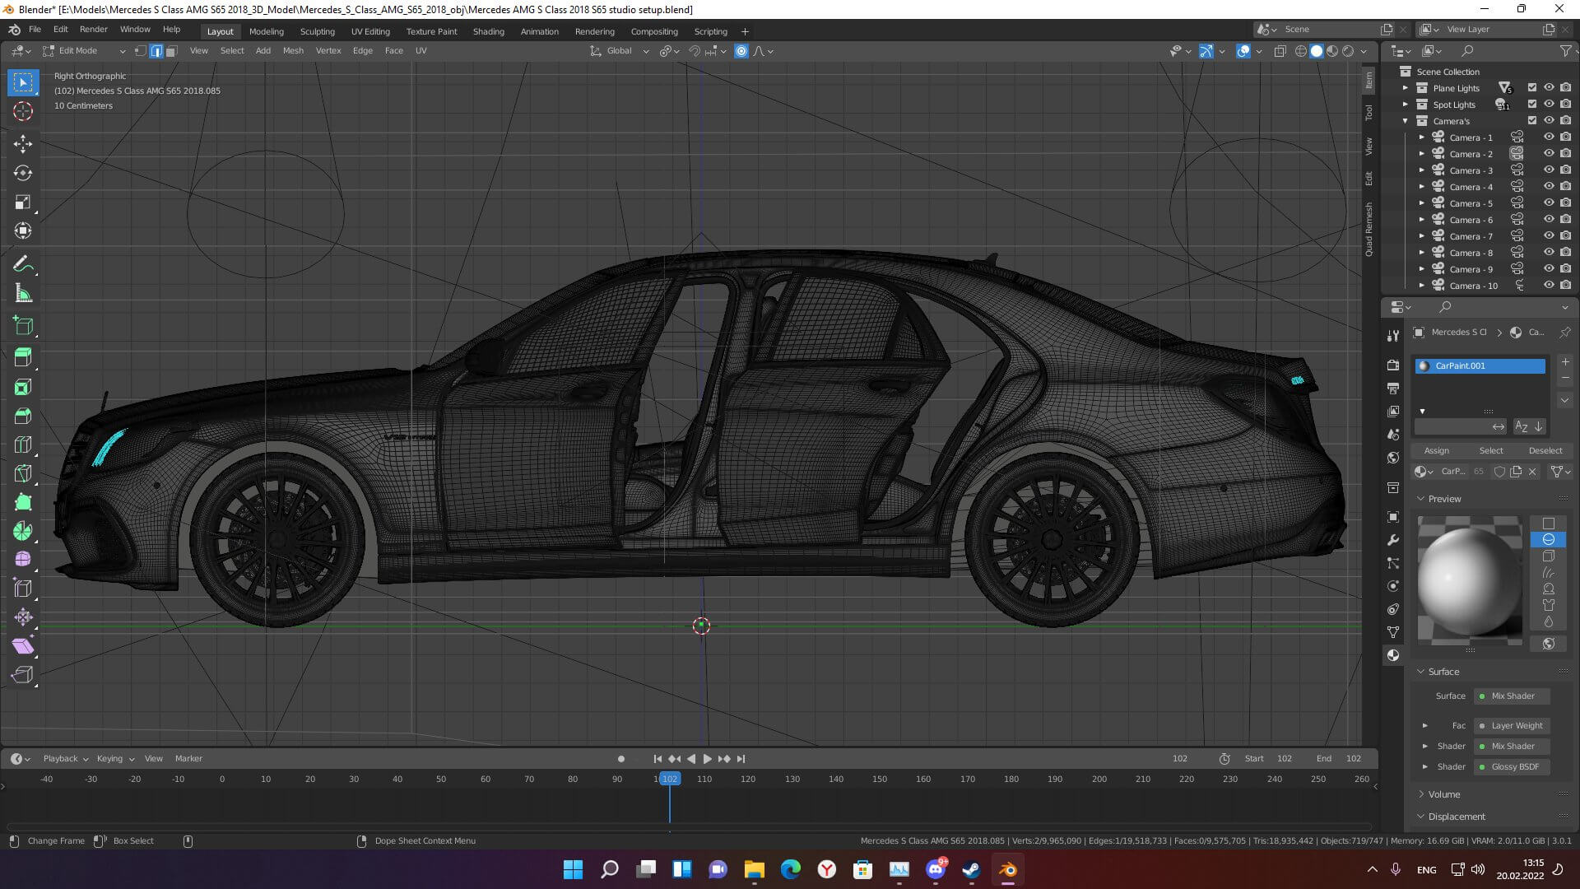Switch to rendered viewport shading
This screenshot has width=1580, height=889.
(1348, 51)
